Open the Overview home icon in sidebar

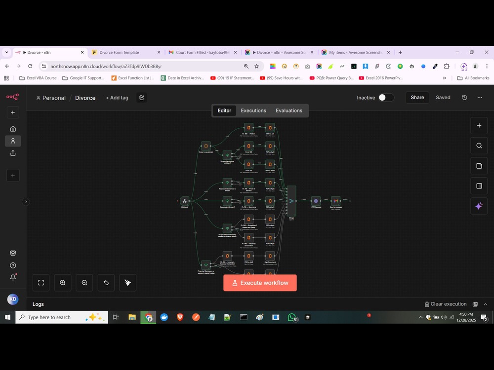pyautogui.click(x=13, y=129)
